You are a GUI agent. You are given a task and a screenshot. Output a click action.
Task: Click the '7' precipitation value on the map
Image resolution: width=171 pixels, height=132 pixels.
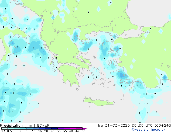pos(121,77)
